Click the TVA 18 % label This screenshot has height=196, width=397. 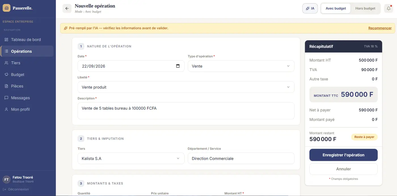[371, 46]
